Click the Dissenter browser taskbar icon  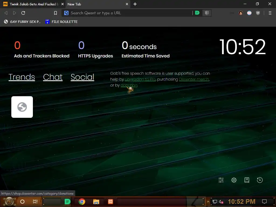click(x=68, y=202)
